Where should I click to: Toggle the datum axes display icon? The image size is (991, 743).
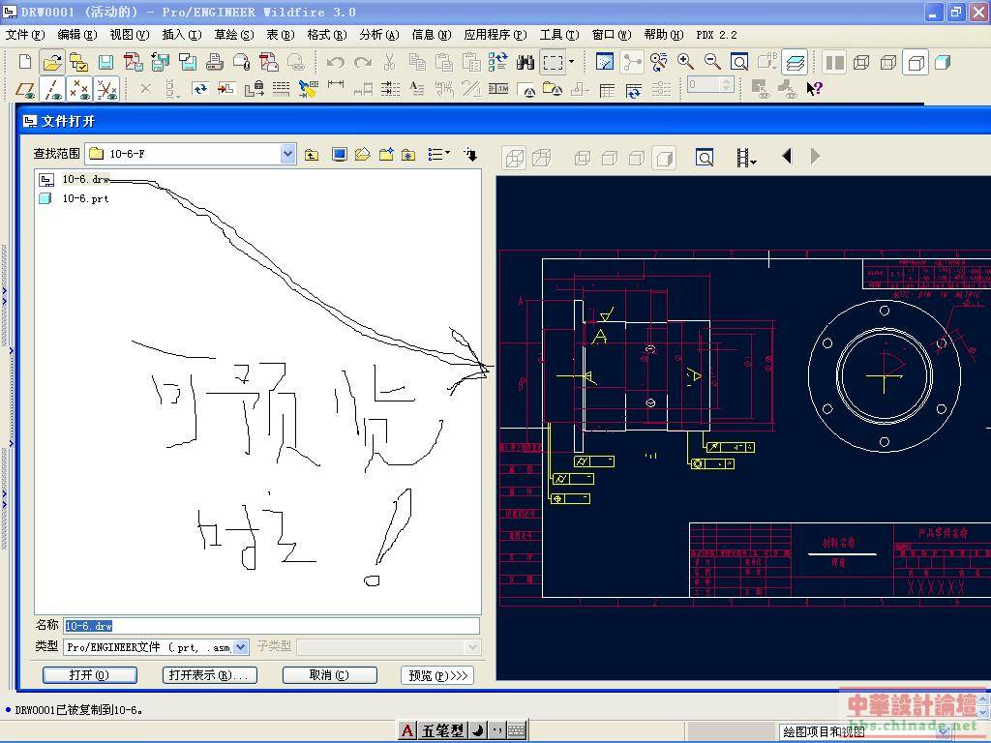[53, 89]
